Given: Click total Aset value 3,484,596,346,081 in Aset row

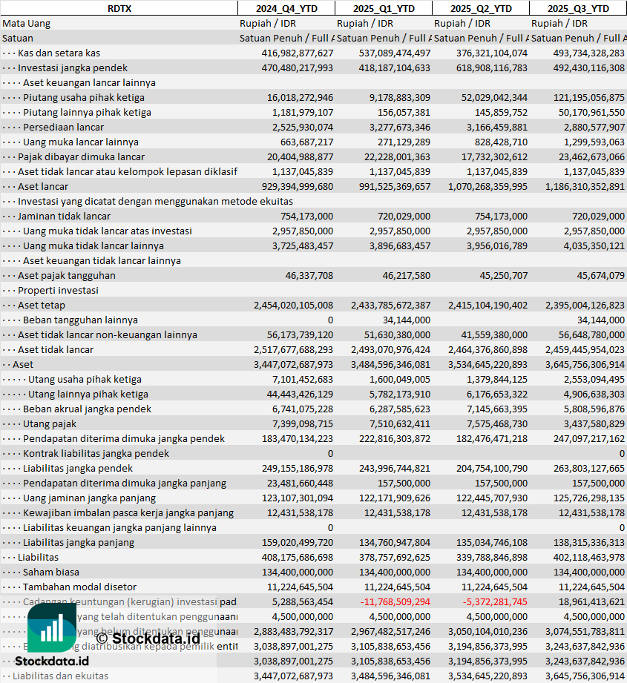Looking at the screenshot, I should [x=390, y=364].
